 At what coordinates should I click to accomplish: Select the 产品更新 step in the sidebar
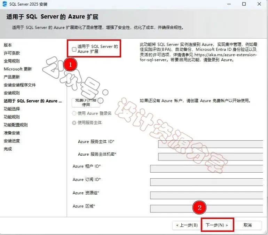point(12,77)
